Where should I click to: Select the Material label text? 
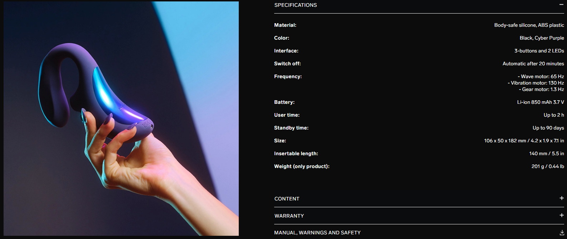(285, 25)
